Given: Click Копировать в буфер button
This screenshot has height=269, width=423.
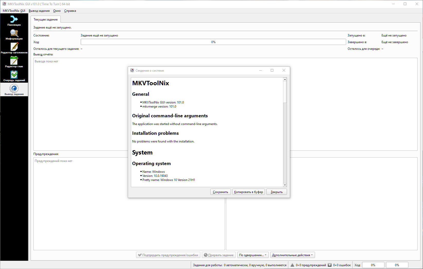Looking at the screenshot, I should tap(249, 192).
